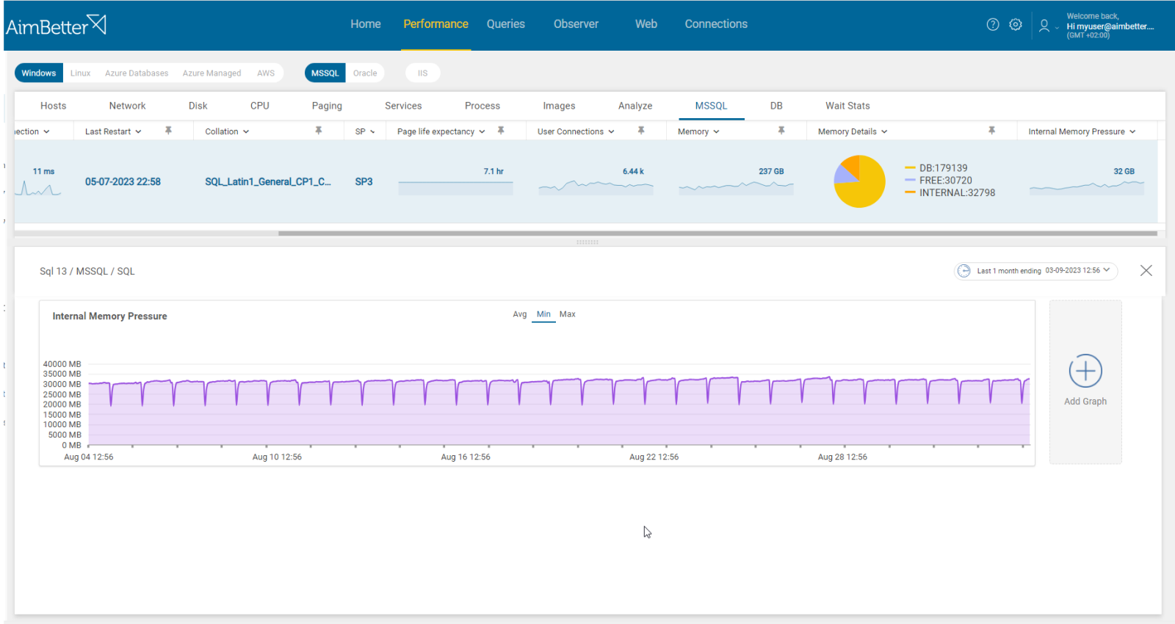1175x624 pixels.
Task: Go to the Home menu
Action: coord(366,24)
